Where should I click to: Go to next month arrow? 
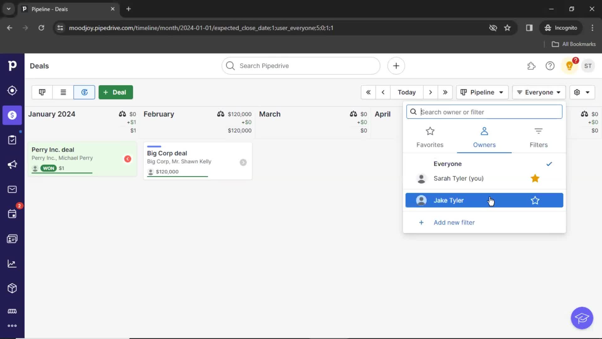pyautogui.click(x=430, y=92)
